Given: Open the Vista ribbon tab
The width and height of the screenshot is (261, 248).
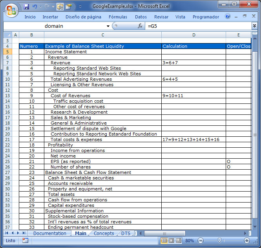Looking at the screenshot, I should click(180, 17).
